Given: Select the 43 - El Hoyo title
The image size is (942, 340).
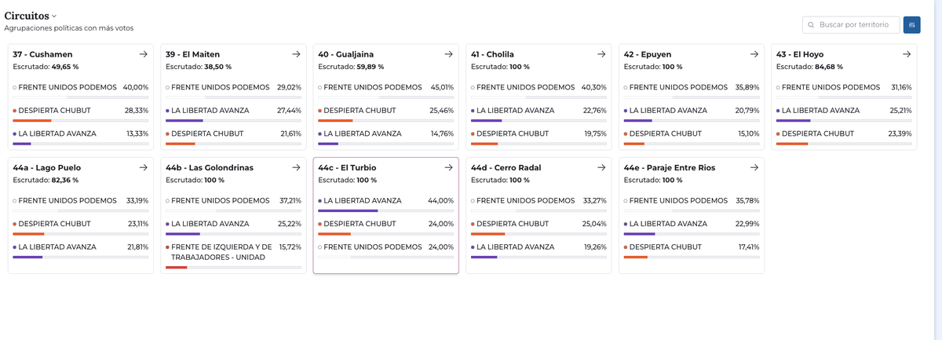Looking at the screenshot, I should (800, 55).
